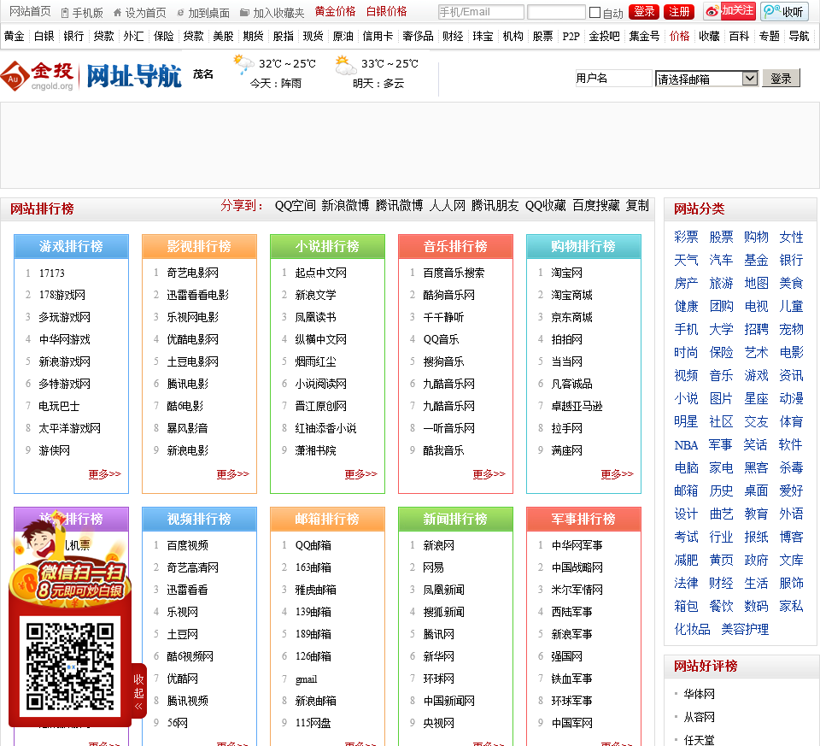This screenshot has height=746, width=820.
Task: Click the 邮箱排行榜 panel header
Action: 327,519
